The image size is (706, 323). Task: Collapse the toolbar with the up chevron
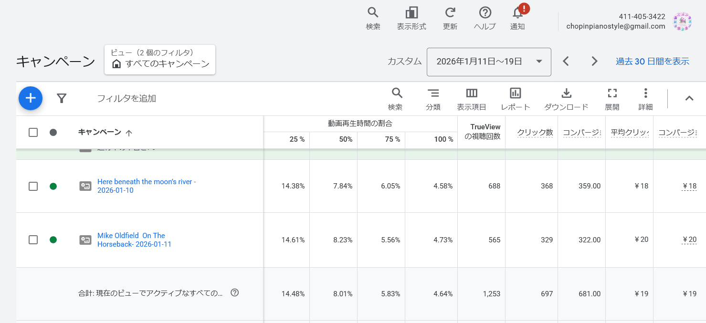tap(689, 98)
